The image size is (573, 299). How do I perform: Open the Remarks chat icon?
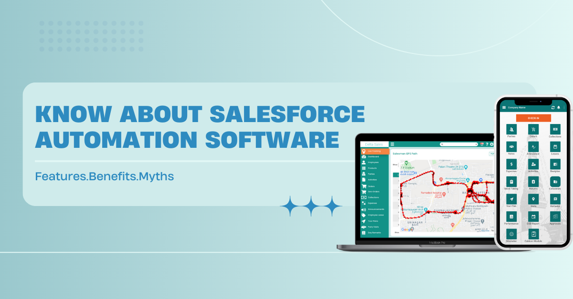(555, 199)
